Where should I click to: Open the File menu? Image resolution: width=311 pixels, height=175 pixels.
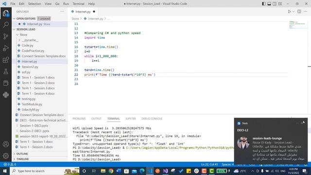pyautogui.click(x=13, y=3)
